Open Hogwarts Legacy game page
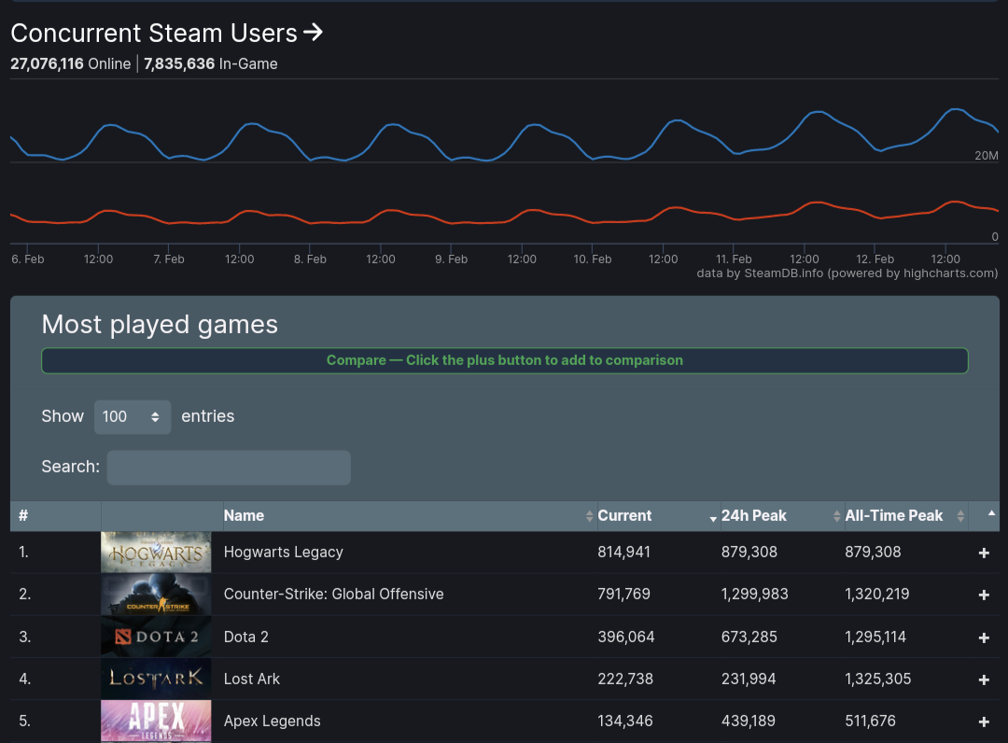This screenshot has height=743, width=1008. click(284, 552)
